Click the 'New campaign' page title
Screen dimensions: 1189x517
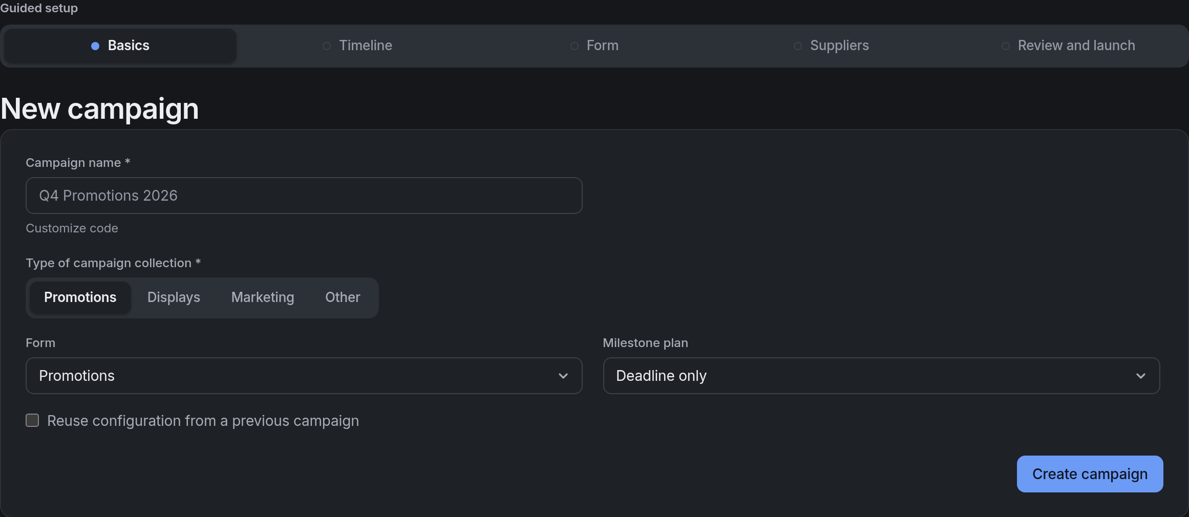[x=99, y=109]
